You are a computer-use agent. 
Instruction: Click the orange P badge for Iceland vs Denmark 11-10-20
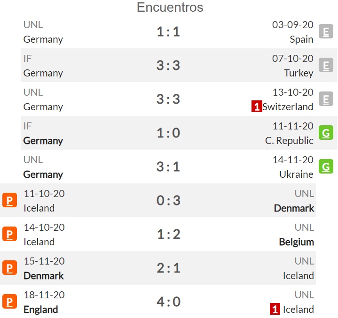[10, 200]
